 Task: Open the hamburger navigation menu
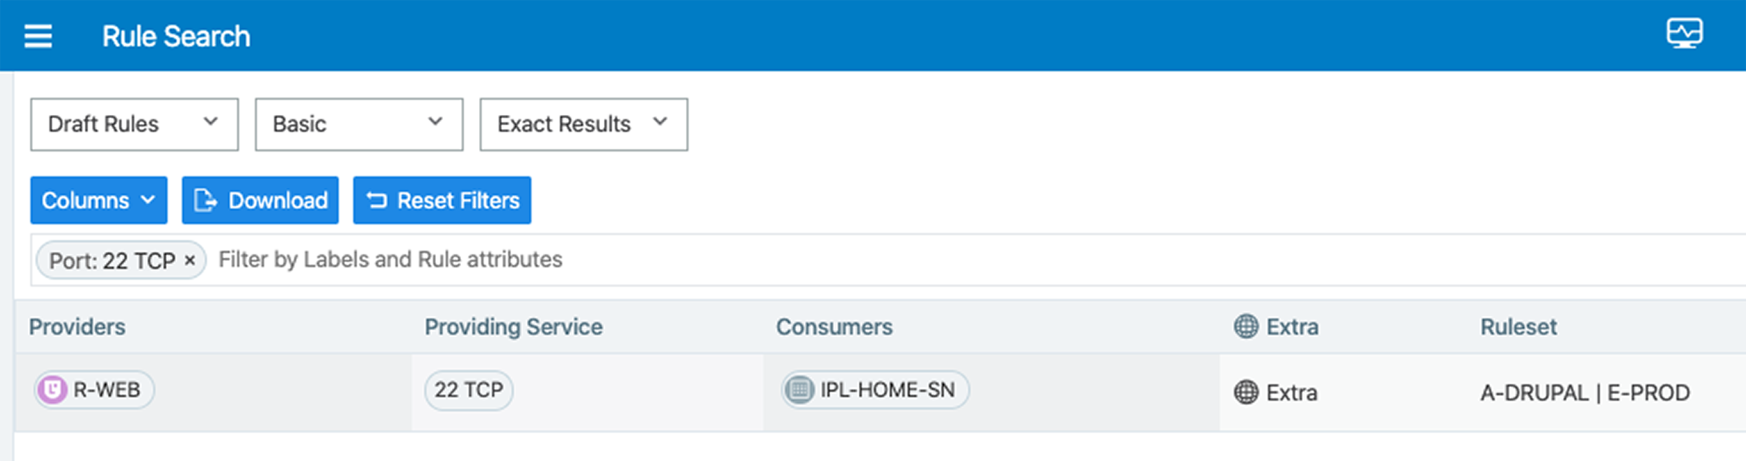click(x=38, y=36)
